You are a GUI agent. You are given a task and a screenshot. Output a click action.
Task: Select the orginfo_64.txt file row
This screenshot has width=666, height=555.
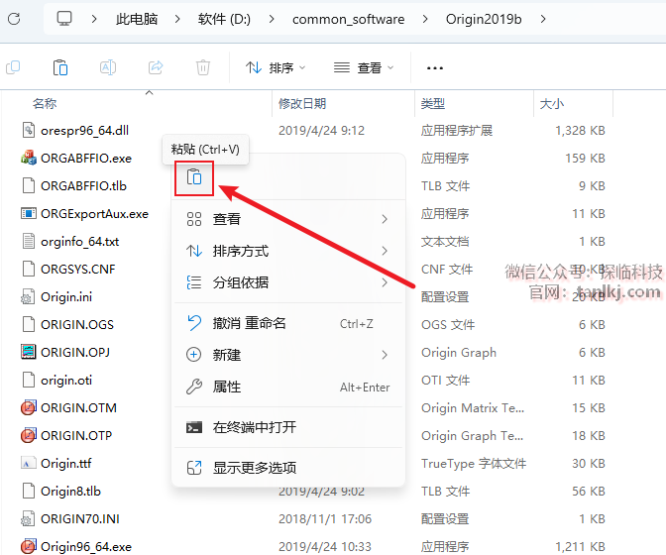79,241
